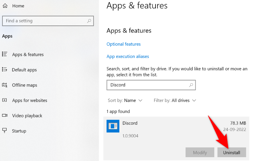Click the Offline maps sidebar icon

5,85
